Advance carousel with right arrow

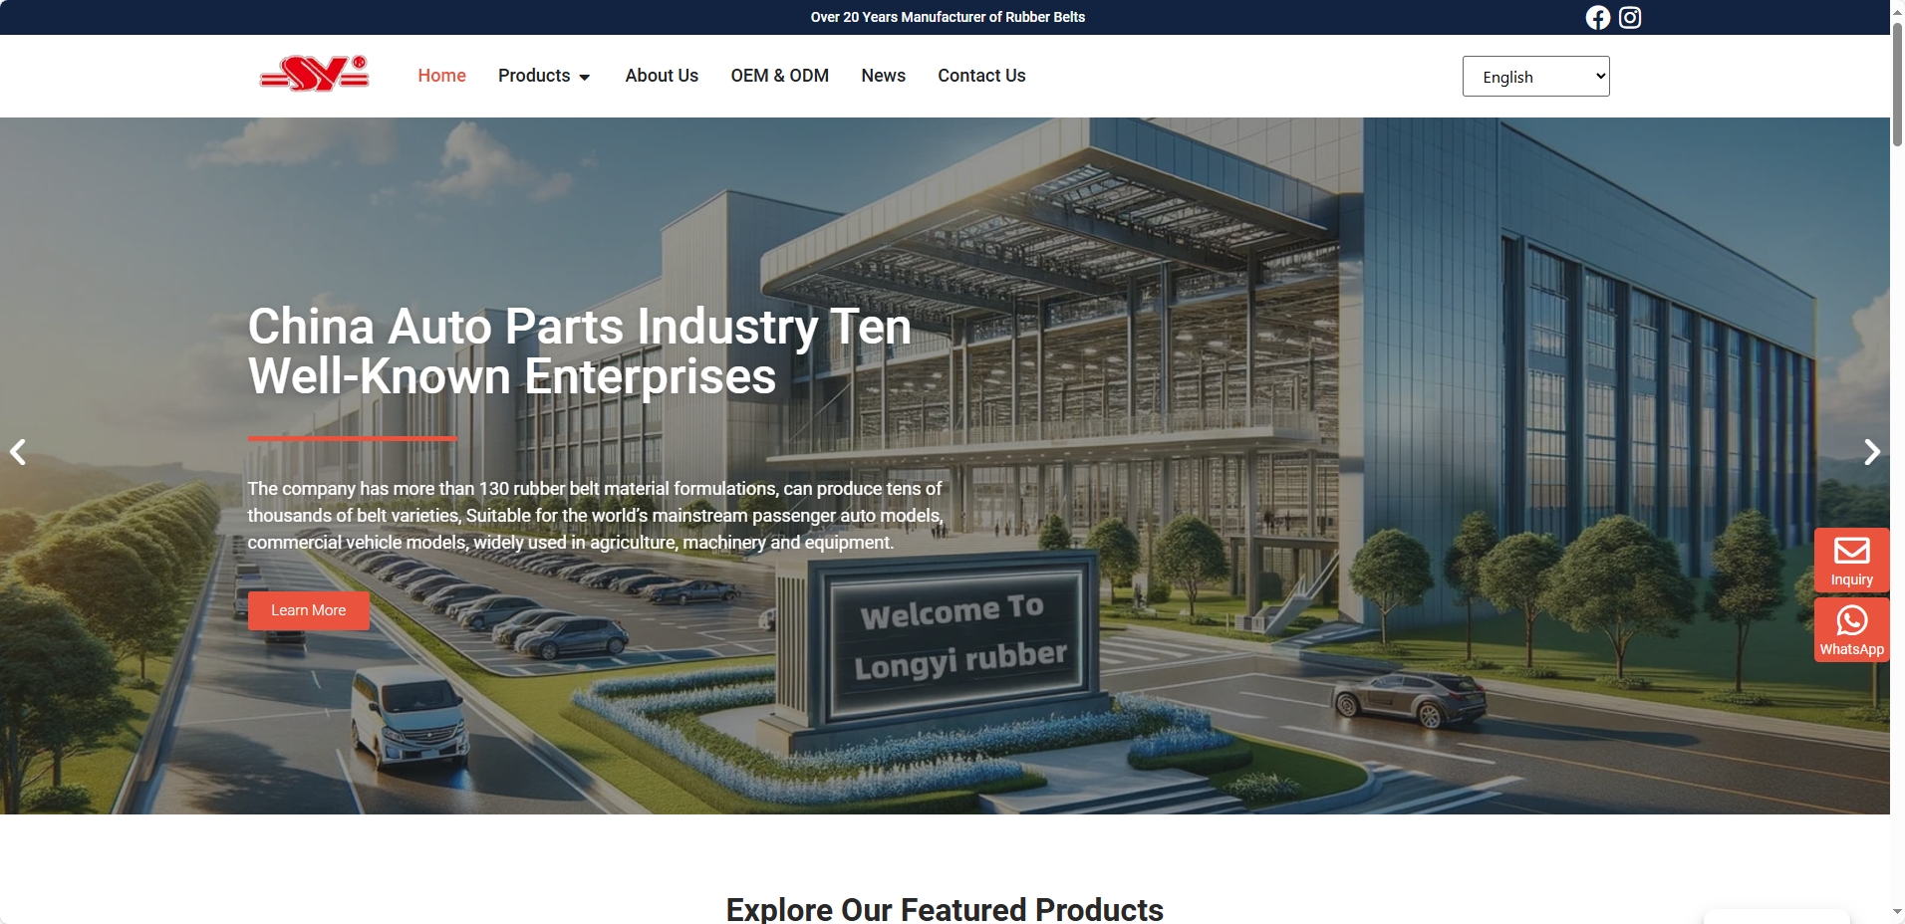[1871, 452]
